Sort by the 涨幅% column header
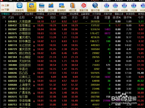The width and height of the screenshot is (145, 108). coord(39,18)
